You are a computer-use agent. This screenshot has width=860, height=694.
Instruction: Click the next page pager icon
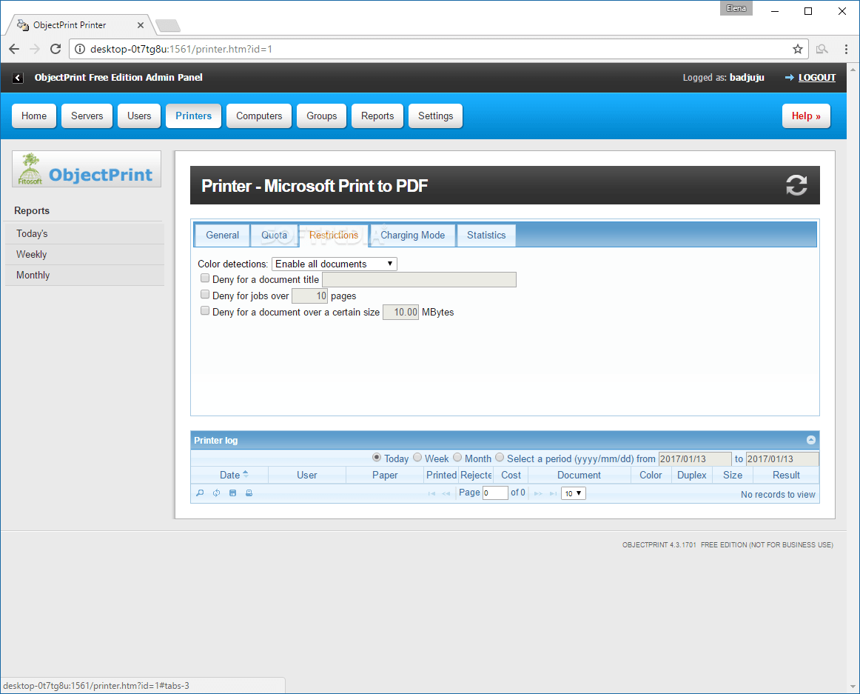tap(538, 493)
